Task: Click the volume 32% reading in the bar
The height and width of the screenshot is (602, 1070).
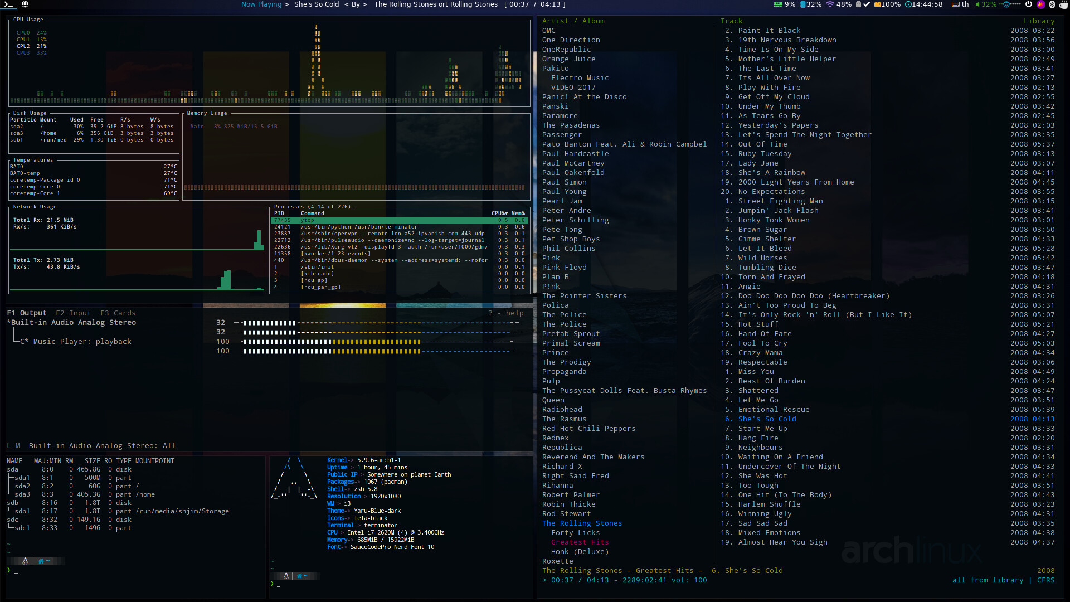Action: click(x=989, y=4)
